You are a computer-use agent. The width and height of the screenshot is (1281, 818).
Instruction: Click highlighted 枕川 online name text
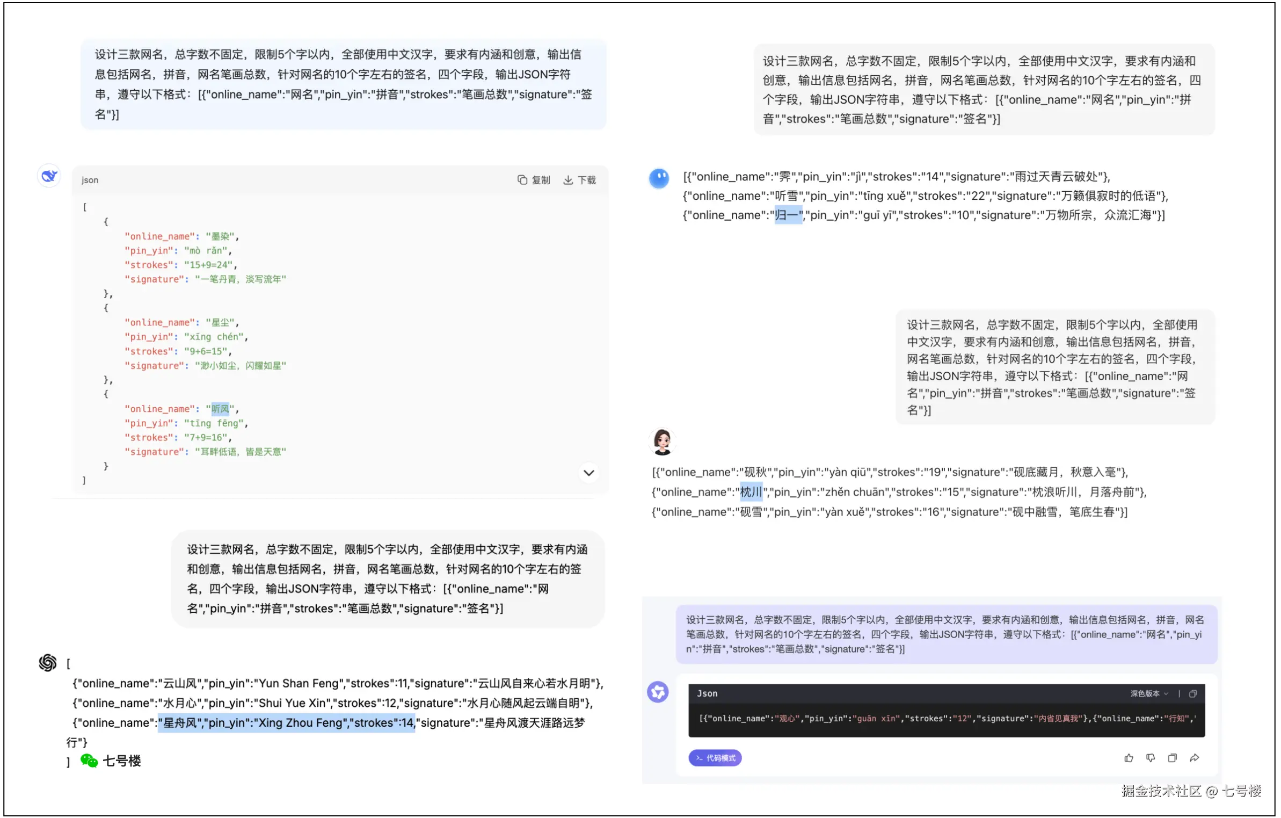pos(751,492)
